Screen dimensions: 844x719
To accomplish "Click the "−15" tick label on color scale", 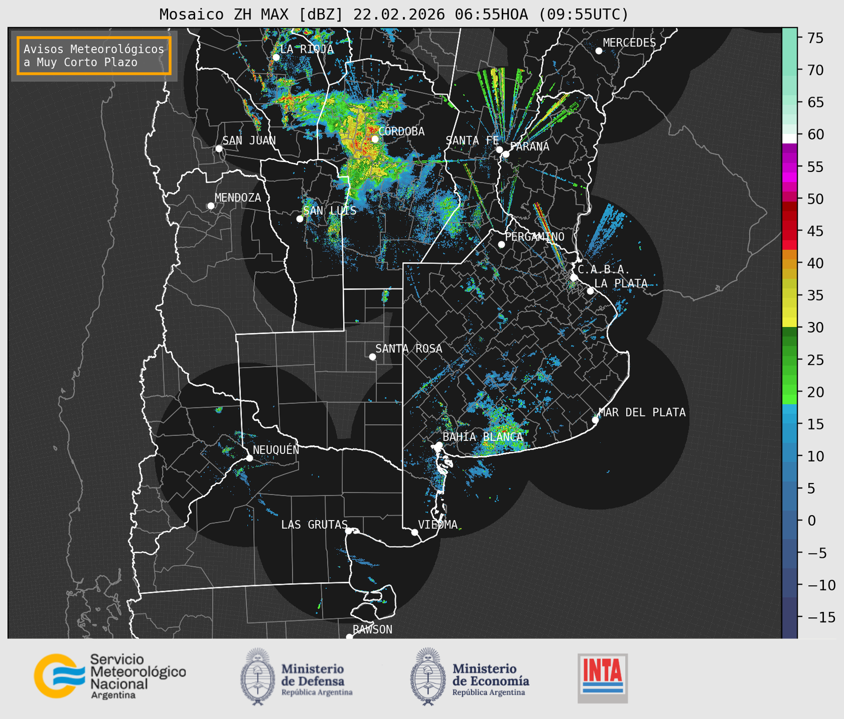I will (821, 617).
